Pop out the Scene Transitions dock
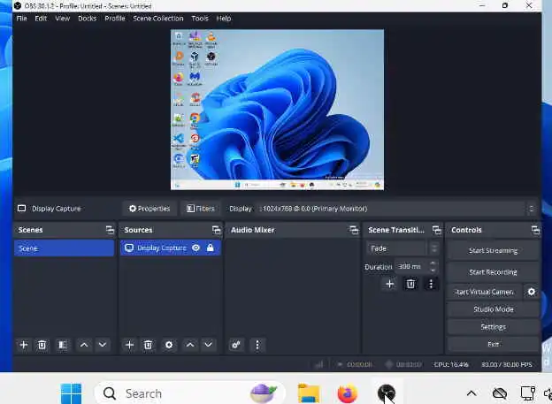This screenshot has width=552, height=404. pos(436,230)
